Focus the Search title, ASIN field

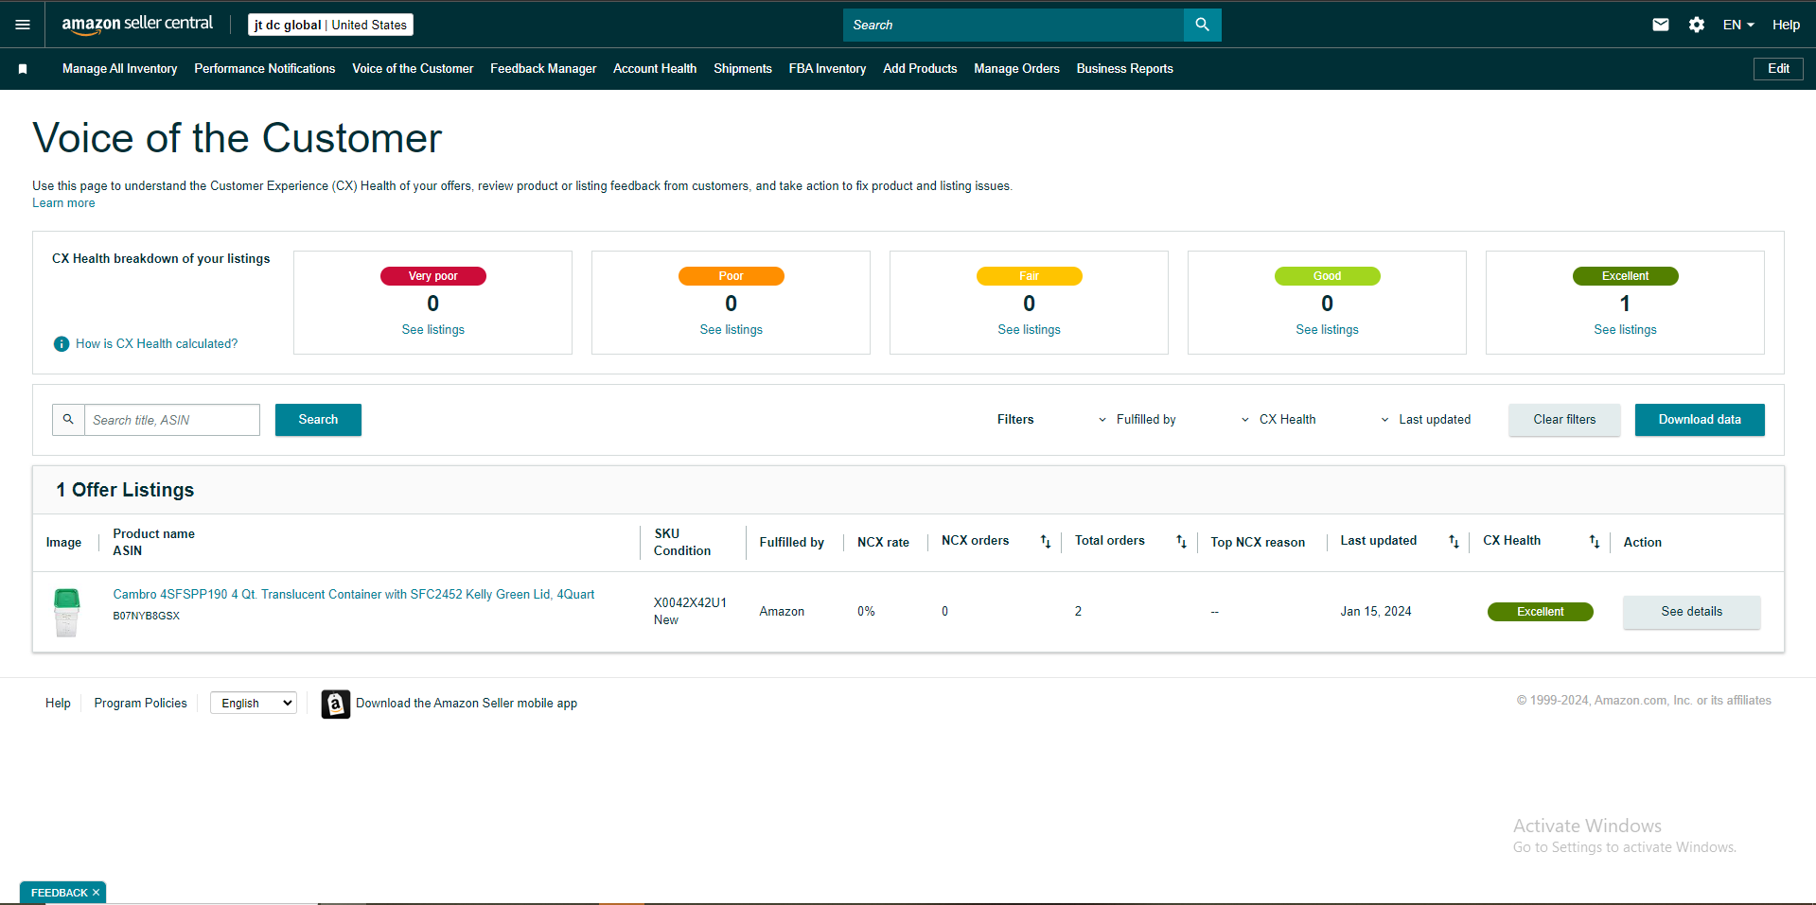tap(172, 420)
